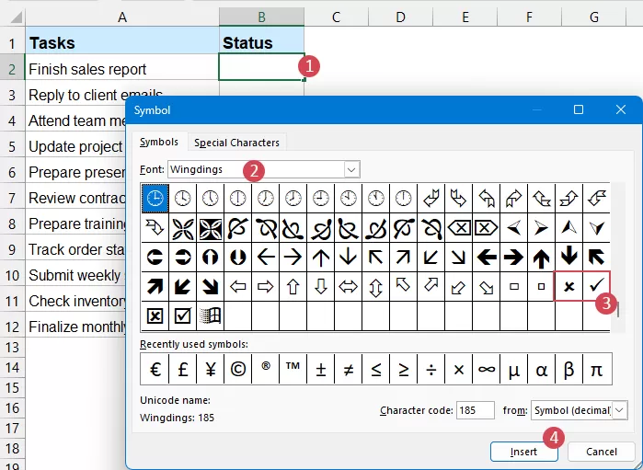Choose the pound sign from recent symbols
This screenshot has height=470, width=643.
[x=182, y=370]
